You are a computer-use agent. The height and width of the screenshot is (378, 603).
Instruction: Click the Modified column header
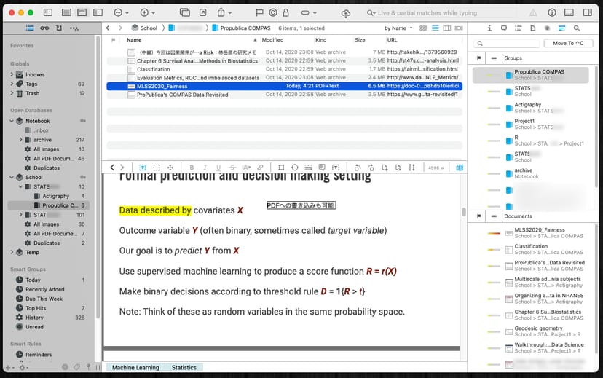[273, 40]
